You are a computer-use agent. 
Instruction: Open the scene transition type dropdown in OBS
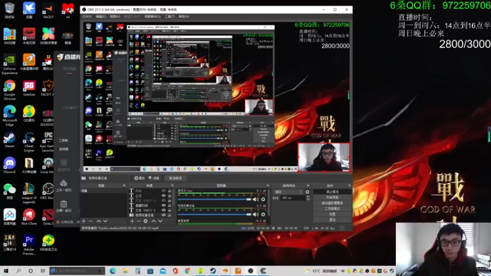288,192
